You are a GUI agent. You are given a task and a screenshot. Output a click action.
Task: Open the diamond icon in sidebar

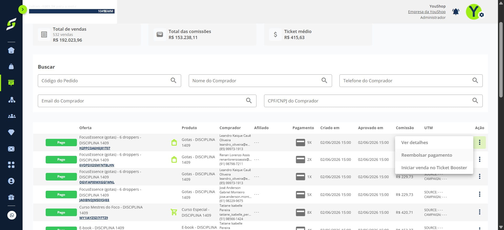pyautogui.click(x=11, y=132)
